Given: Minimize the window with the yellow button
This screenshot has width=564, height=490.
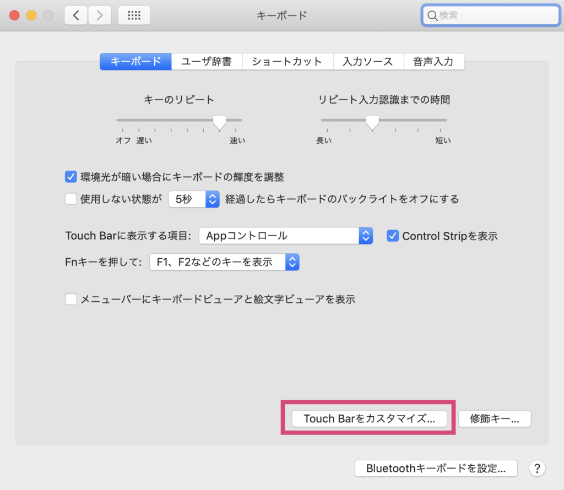Looking at the screenshot, I should 31,15.
